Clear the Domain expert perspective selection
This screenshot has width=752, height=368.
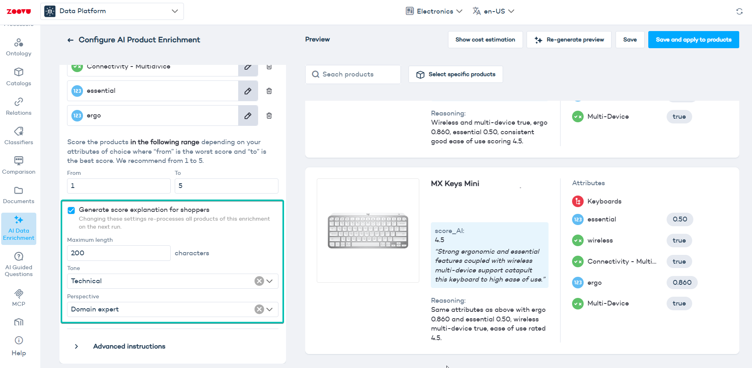tap(259, 309)
